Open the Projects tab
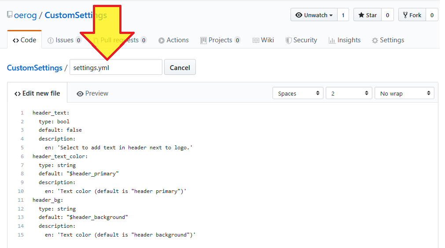This screenshot has width=445, height=248. (220, 40)
